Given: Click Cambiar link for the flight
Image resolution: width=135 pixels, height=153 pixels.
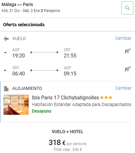Looking at the screenshot, I should click(123, 38).
